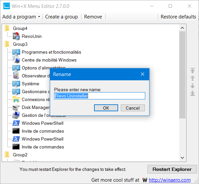The image size is (199, 184).
Task: Click Centre de mobilité Windows icon
Action: [x=16, y=60]
